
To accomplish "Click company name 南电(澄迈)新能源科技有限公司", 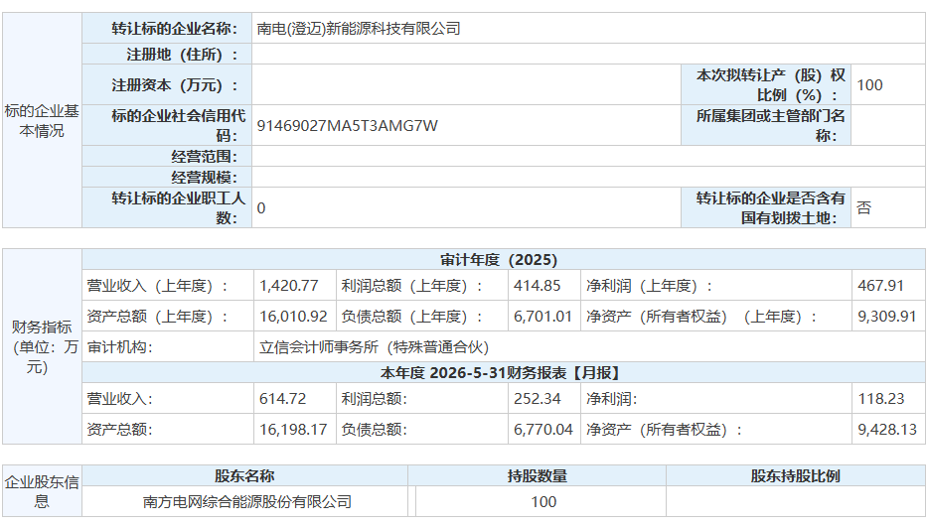I will (359, 29).
